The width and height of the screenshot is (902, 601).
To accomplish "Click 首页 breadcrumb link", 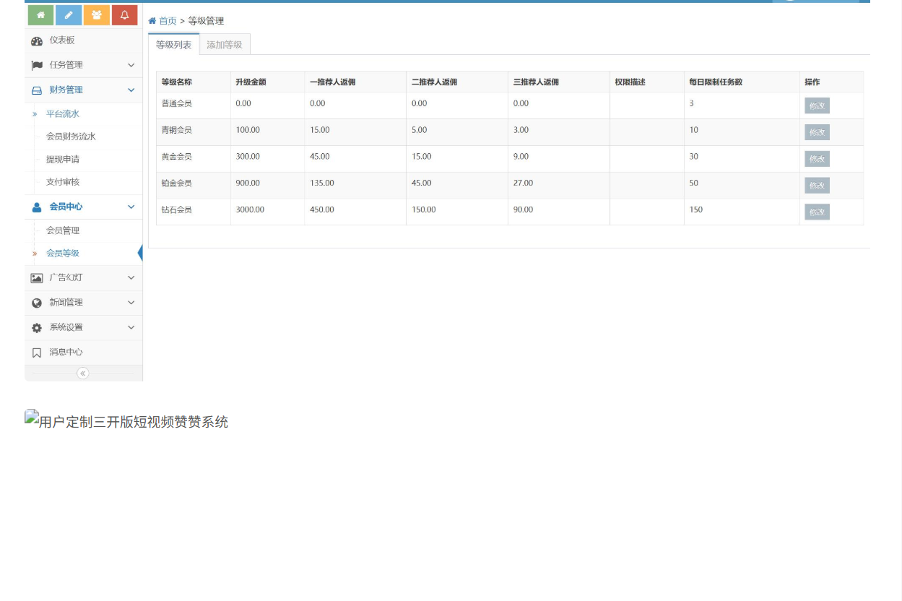I will pos(168,21).
